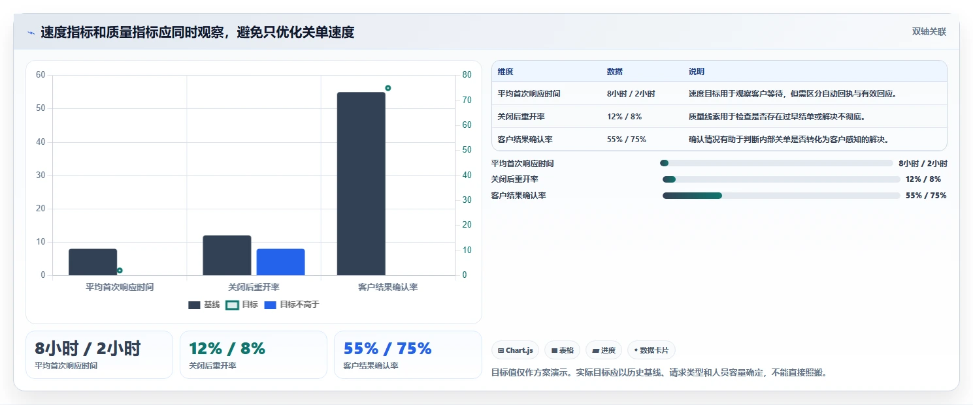
Task: Click the lightning icon beside the title
Action: pyautogui.click(x=31, y=33)
